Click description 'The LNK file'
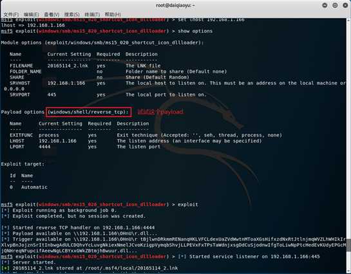This screenshot has height=274, width=351. (x=143, y=66)
